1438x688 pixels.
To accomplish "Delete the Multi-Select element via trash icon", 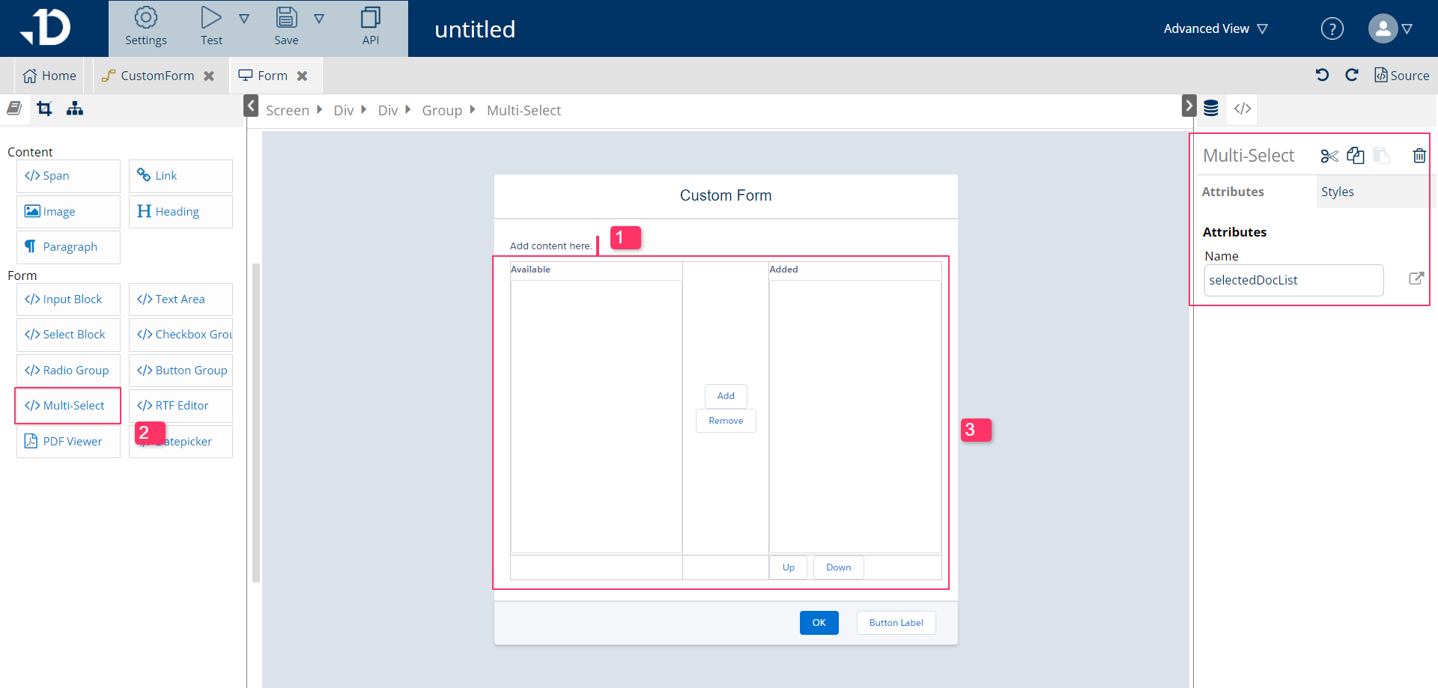I will coord(1420,156).
